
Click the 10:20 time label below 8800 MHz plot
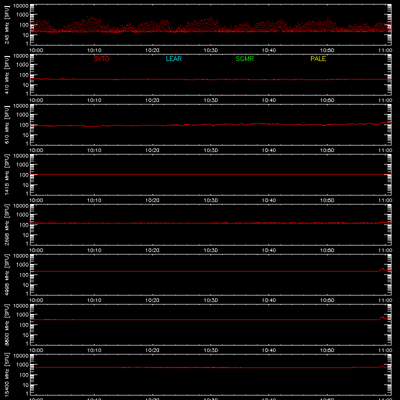(152, 350)
